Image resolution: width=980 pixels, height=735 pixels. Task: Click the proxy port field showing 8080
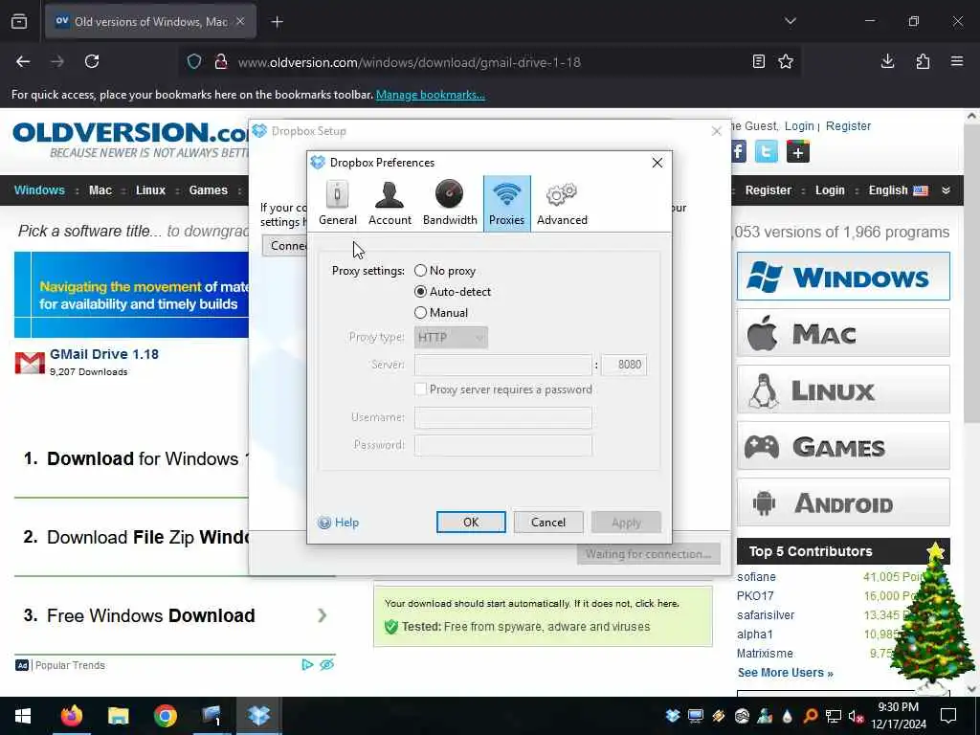pyautogui.click(x=624, y=365)
